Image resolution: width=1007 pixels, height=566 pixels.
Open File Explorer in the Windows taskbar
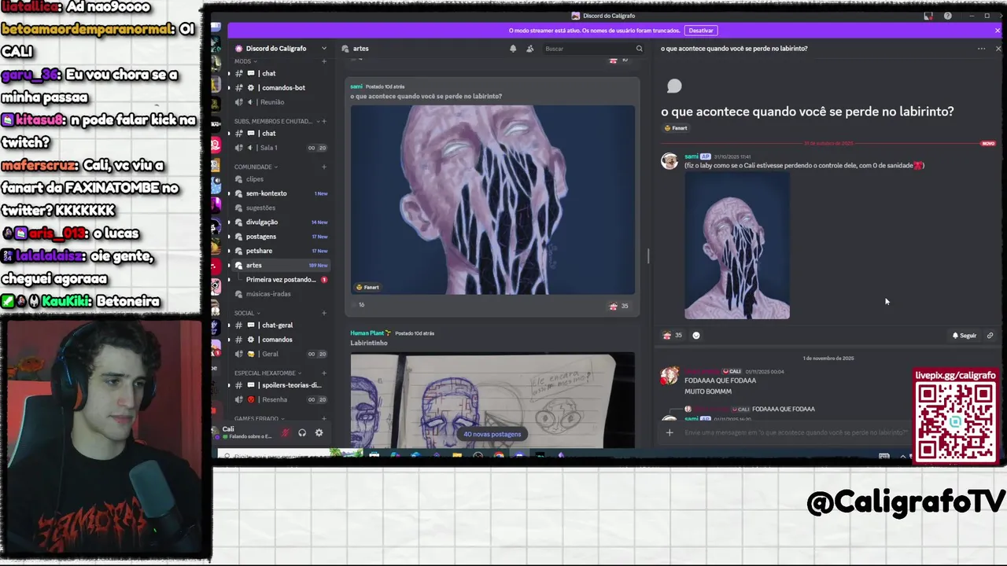tap(456, 455)
